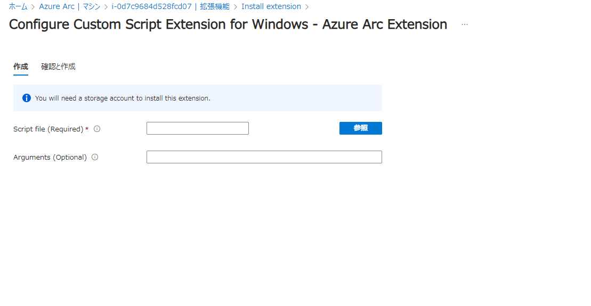Open Azure Arc | マシン breadcrumb link
Image resolution: width=591 pixels, height=306 pixels.
point(70,6)
